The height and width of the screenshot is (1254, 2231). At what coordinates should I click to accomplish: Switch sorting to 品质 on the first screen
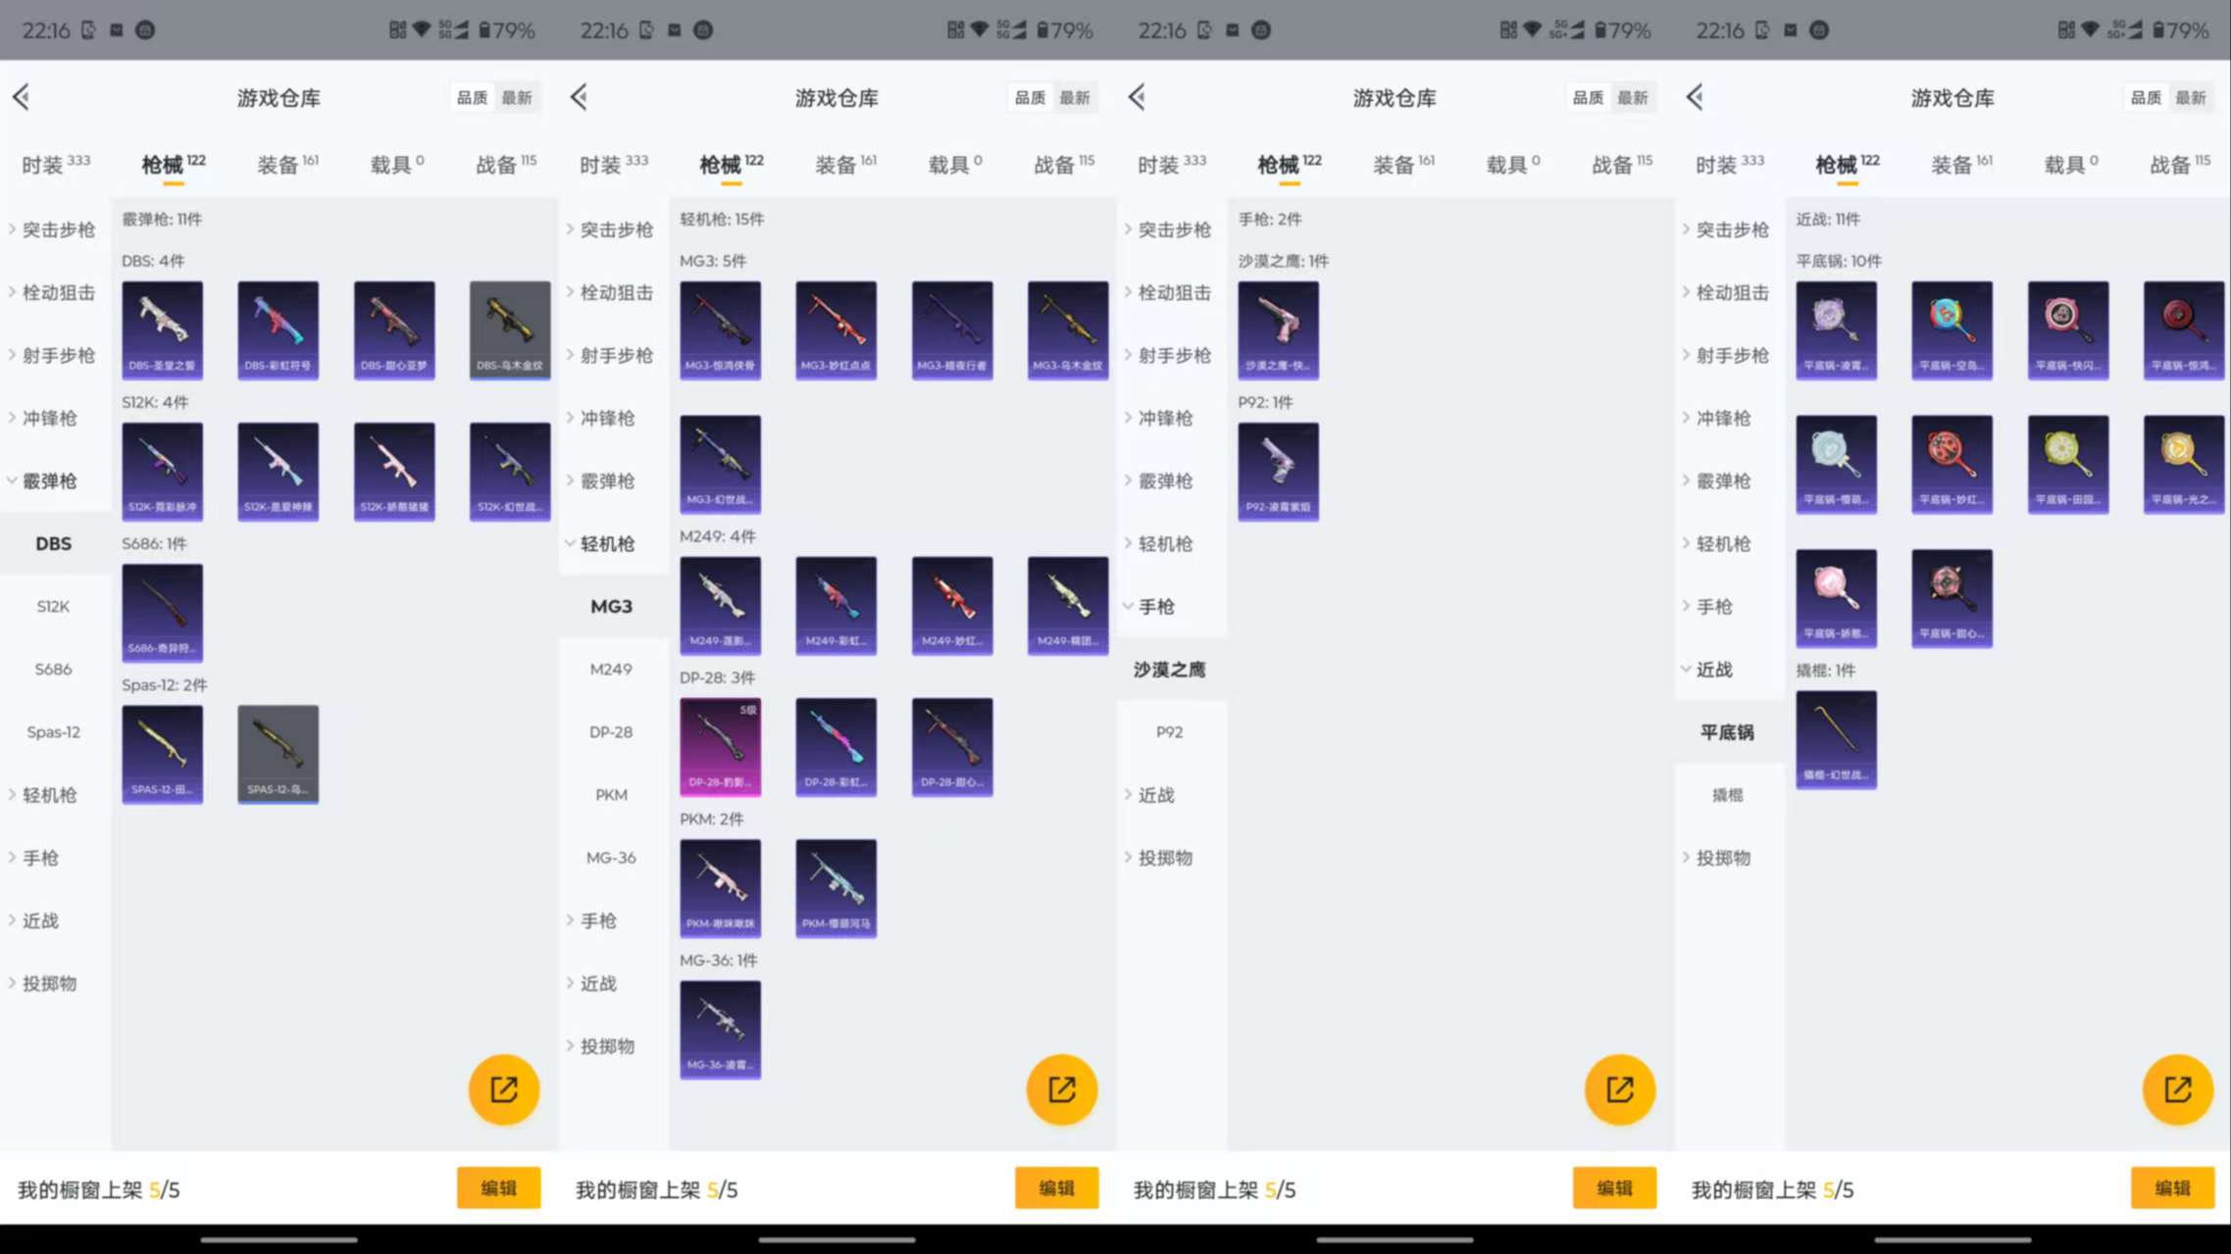click(472, 96)
